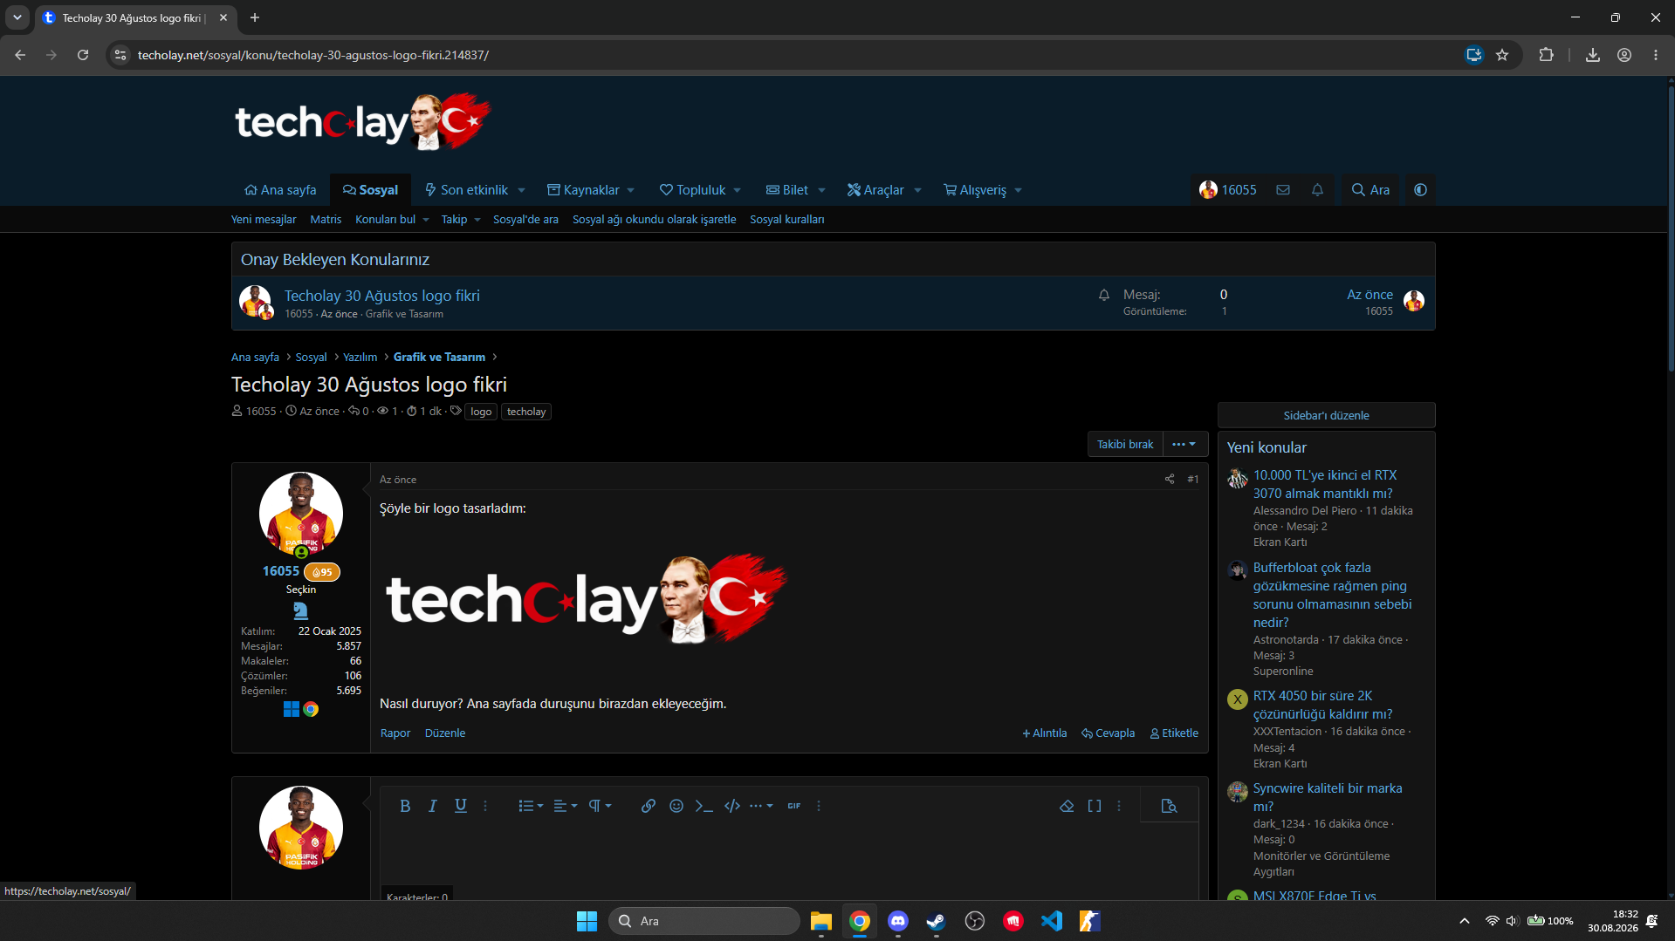Open Steam from the taskbar

937,921
